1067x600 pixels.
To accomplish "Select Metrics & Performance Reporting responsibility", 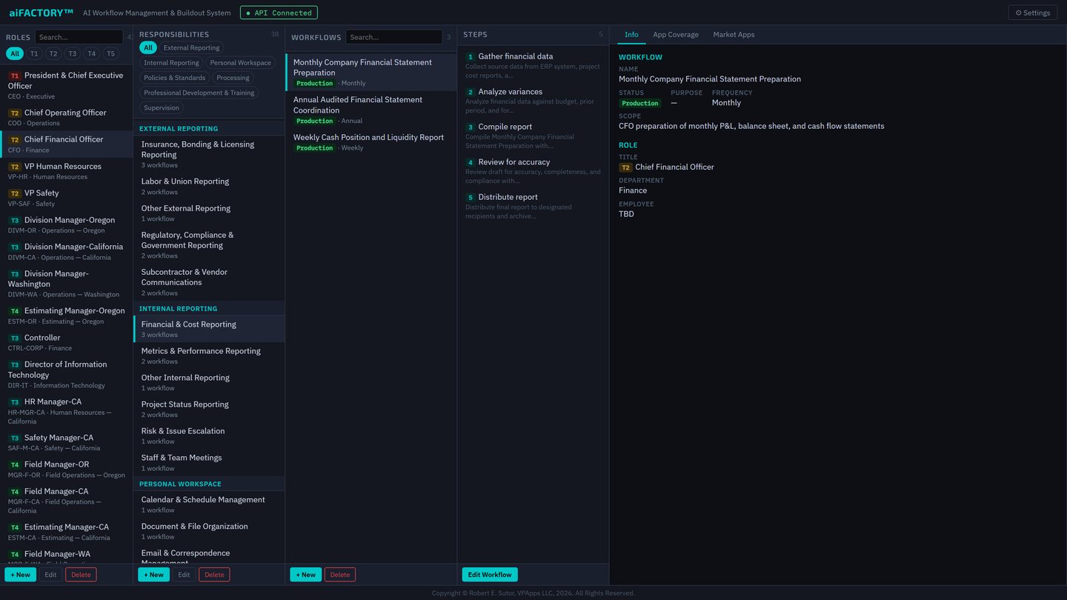I will coord(209,356).
